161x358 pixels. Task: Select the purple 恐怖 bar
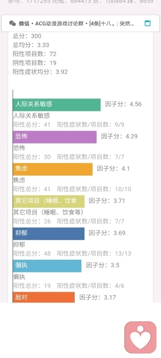[55, 137]
